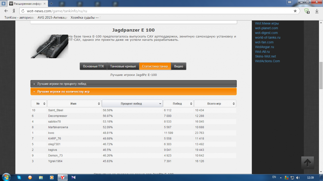Click the green shield protection icon
Image resolution: width=323 pixels, height=181 pixels.
tap(307, 11)
